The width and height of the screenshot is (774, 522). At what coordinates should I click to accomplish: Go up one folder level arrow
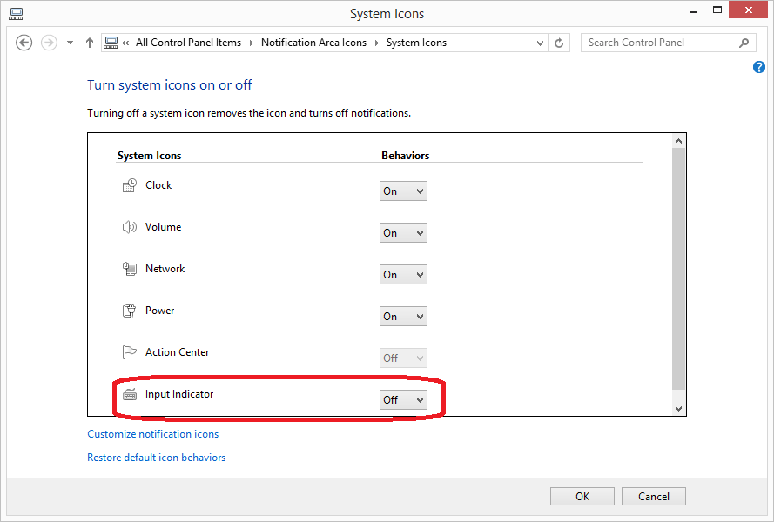[90, 43]
